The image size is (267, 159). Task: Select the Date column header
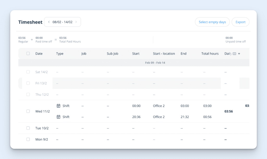[39, 53]
